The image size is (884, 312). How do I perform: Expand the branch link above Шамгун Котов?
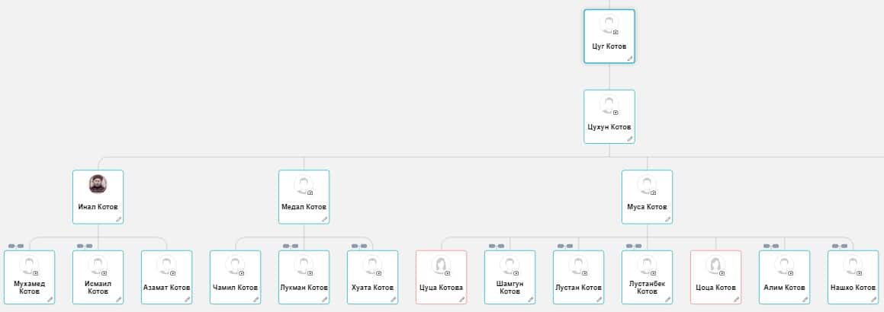coord(496,246)
